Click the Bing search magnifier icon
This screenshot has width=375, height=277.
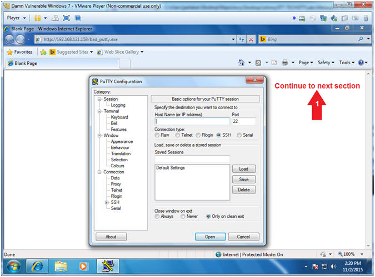[x=361, y=39]
